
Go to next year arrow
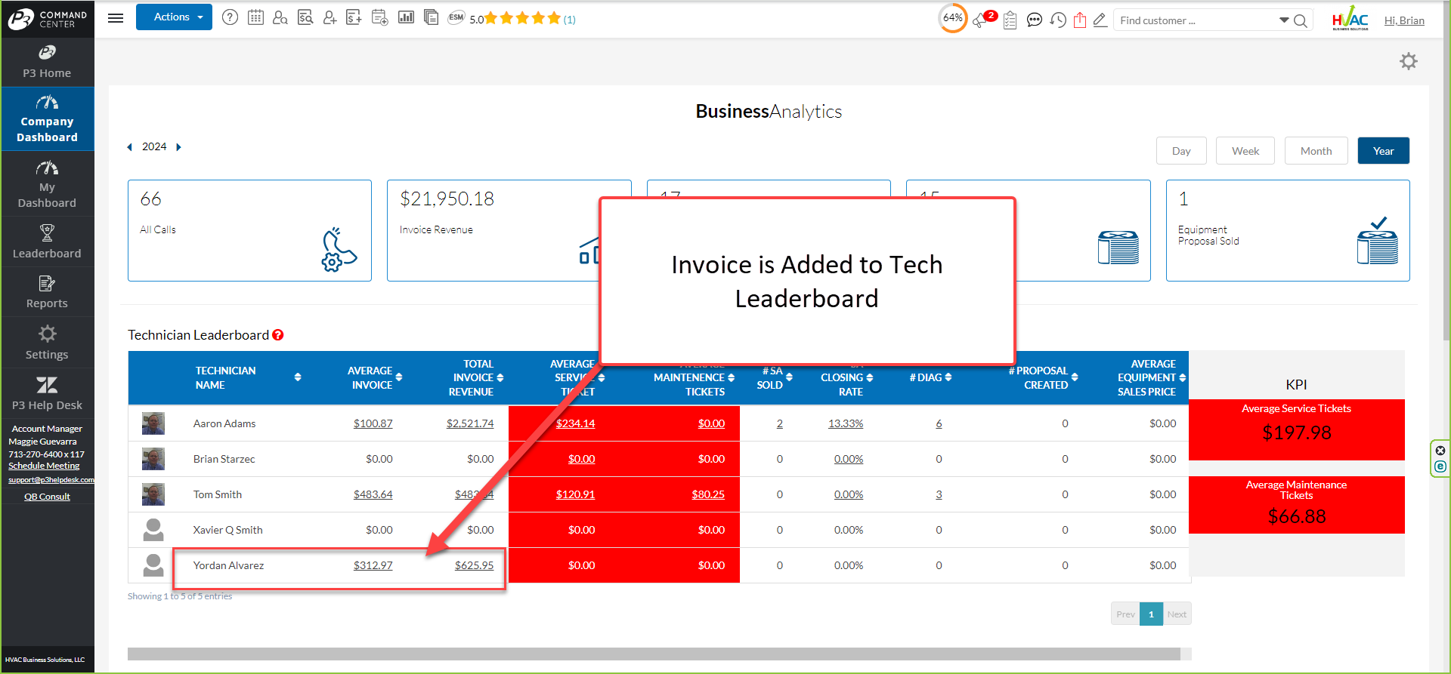(x=179, y=147)
